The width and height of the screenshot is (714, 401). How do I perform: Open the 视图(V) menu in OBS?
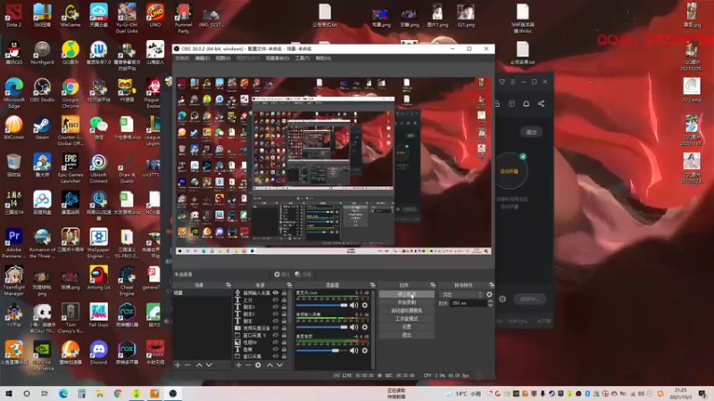pyautogui.click(x=222, y=58)
